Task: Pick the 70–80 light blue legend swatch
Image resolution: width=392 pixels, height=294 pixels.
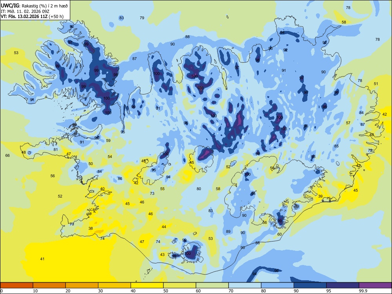Action: pos(245,285)
